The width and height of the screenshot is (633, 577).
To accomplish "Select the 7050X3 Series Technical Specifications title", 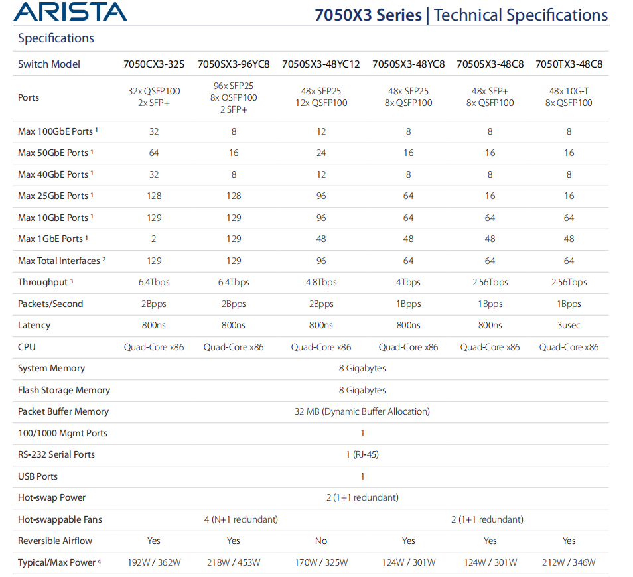I will (x=461, y=15).
